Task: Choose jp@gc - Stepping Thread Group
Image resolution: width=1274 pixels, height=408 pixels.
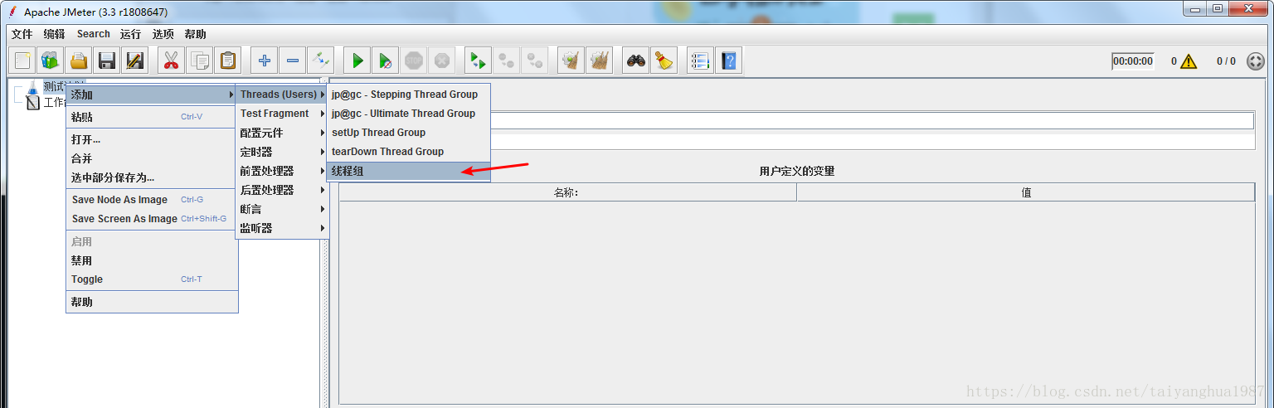Action: tap(409, 95)
